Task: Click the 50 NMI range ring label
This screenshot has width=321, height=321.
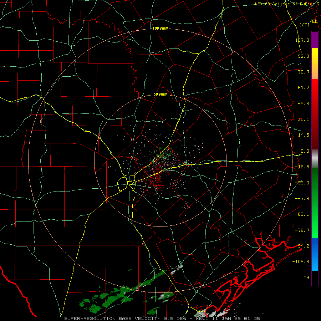Action: click(x=160, y=95)
